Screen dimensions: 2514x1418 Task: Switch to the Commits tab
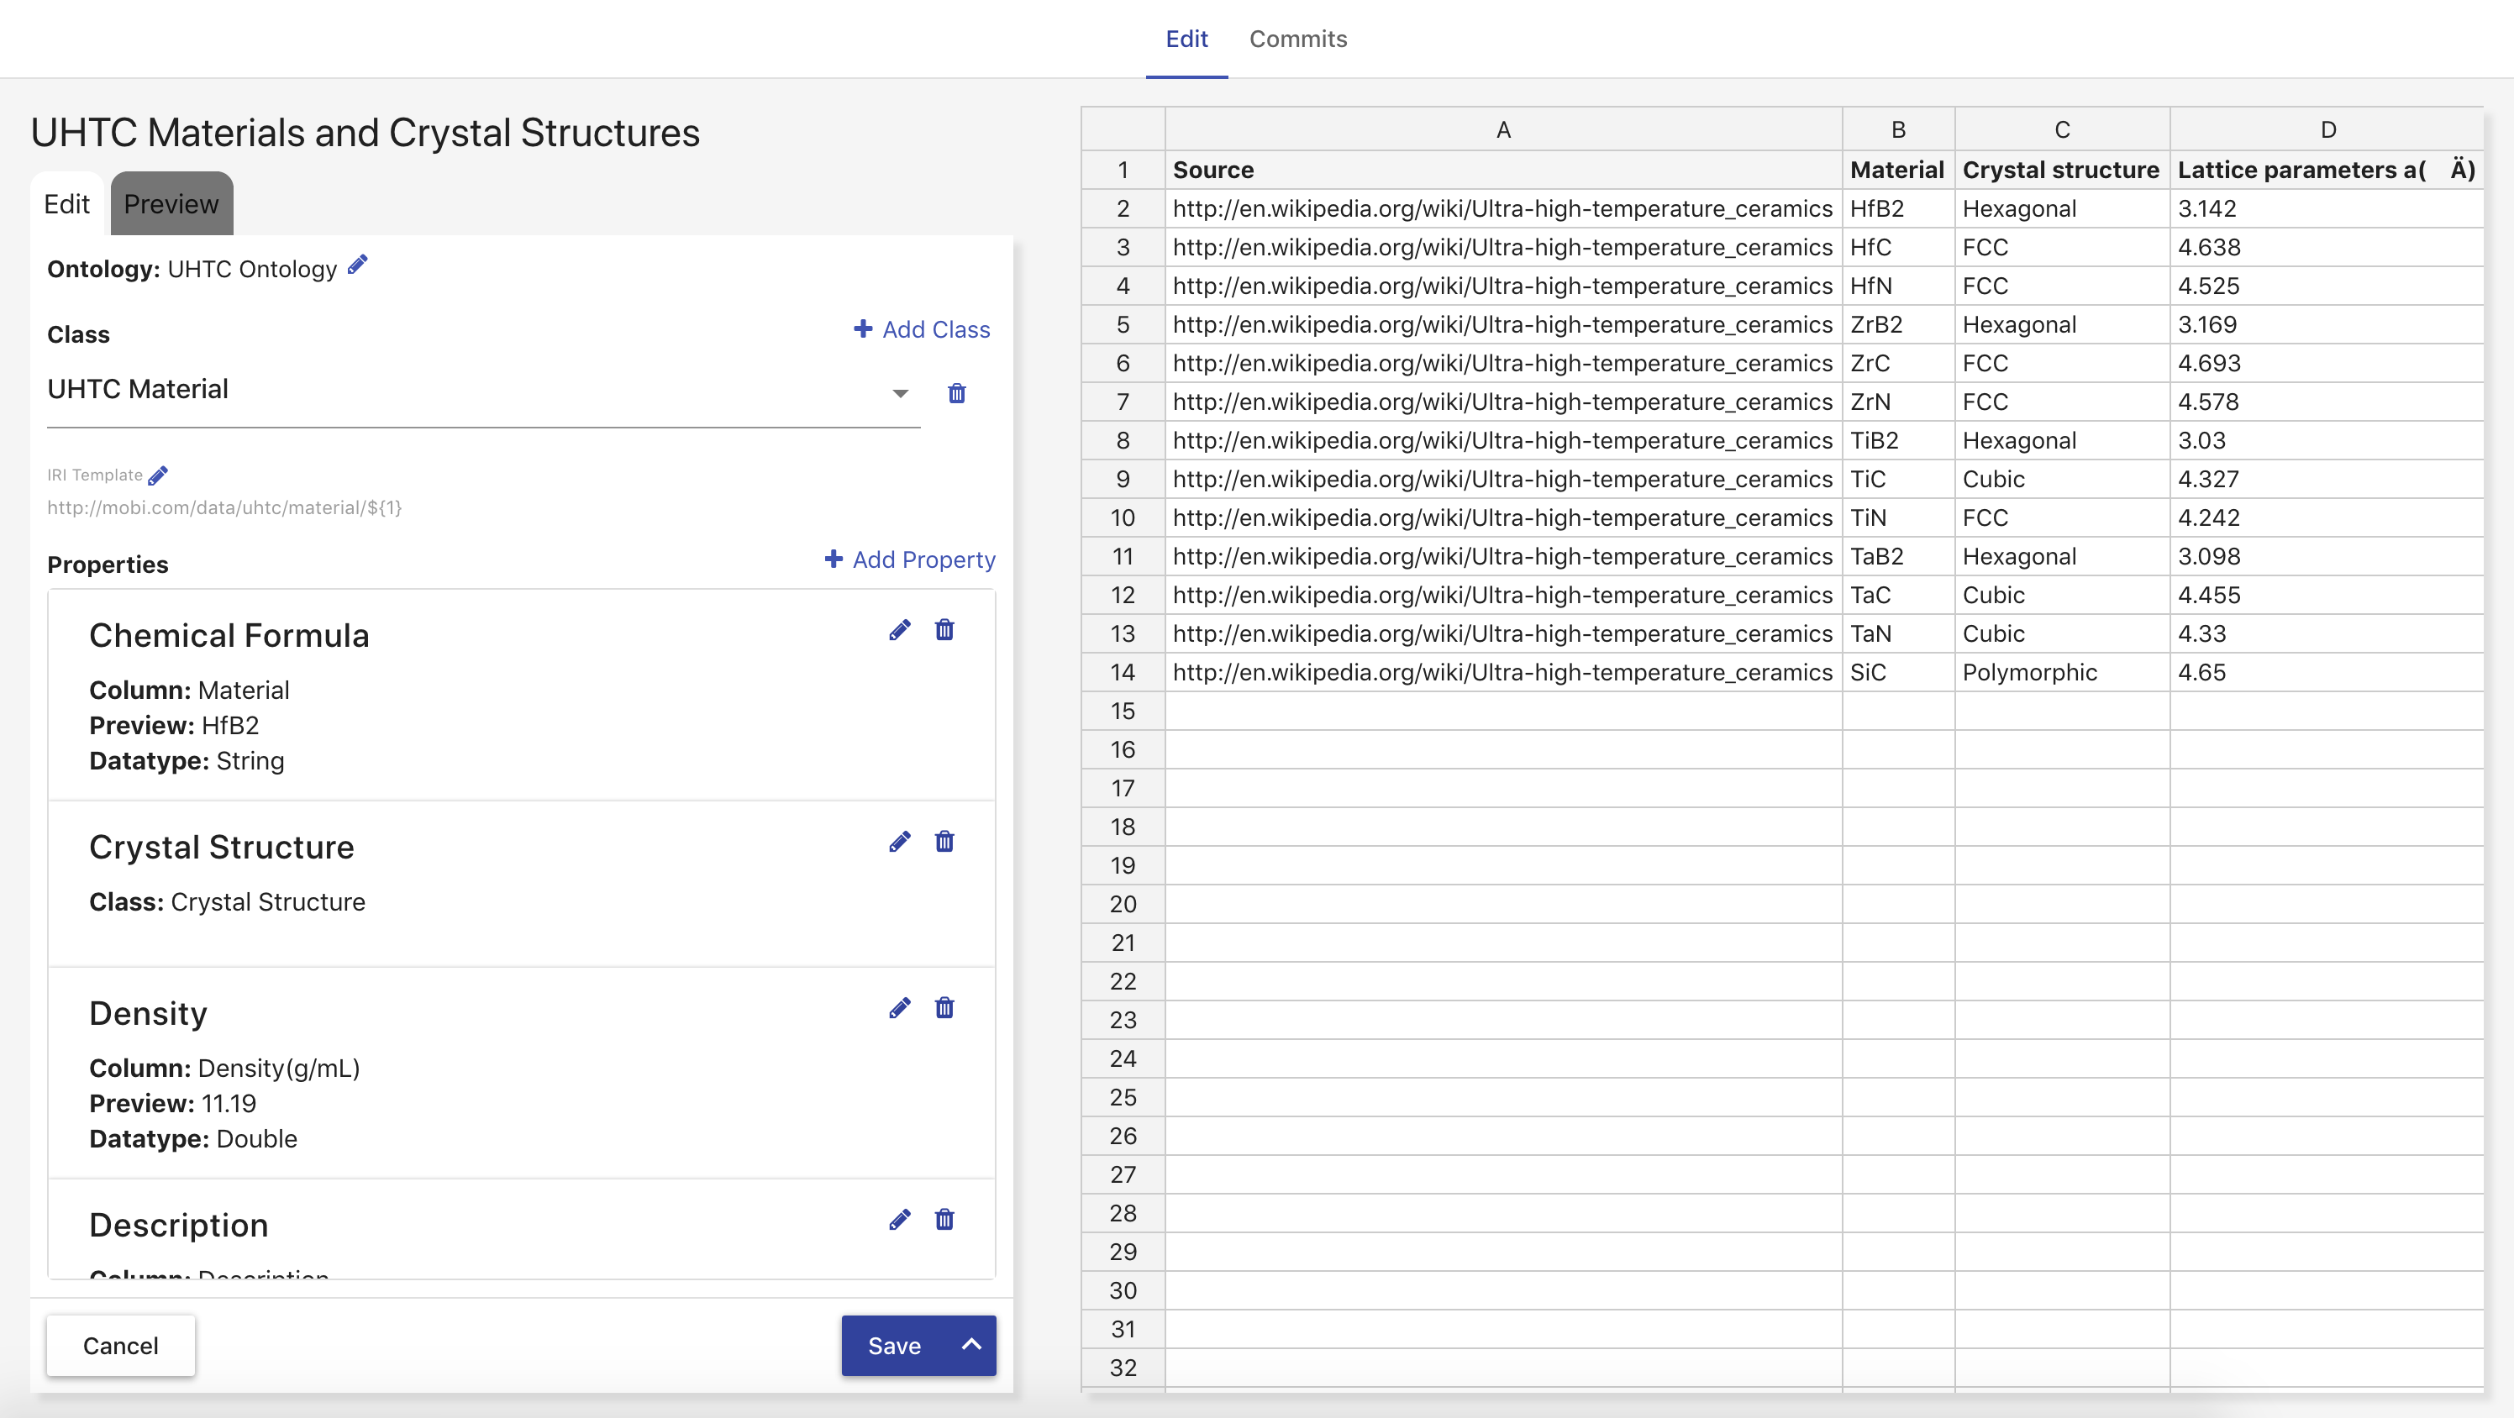coord(1297,39)
